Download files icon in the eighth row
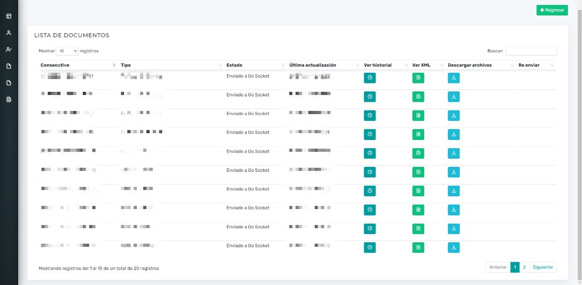The image size is (582, 285). coord(454,210)
